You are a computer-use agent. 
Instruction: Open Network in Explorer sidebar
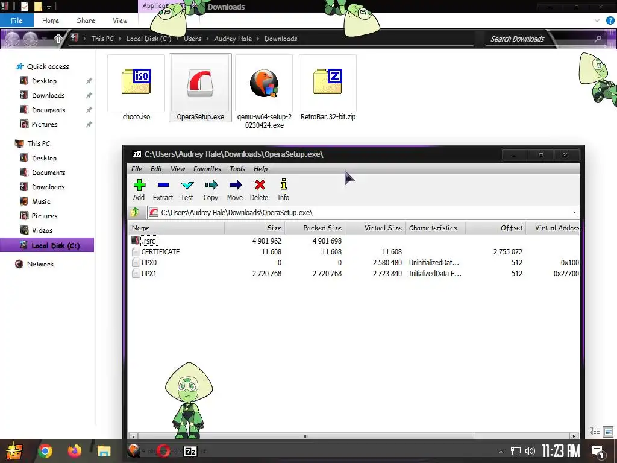[40, 264]
